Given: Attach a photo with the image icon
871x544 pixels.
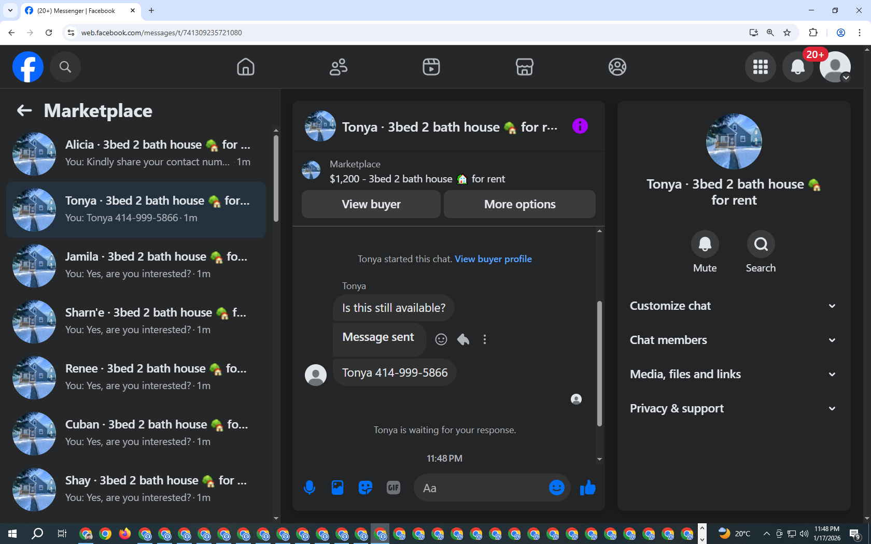Looking at the screenshot, I should pyautogui.click(x=338, y=488).
